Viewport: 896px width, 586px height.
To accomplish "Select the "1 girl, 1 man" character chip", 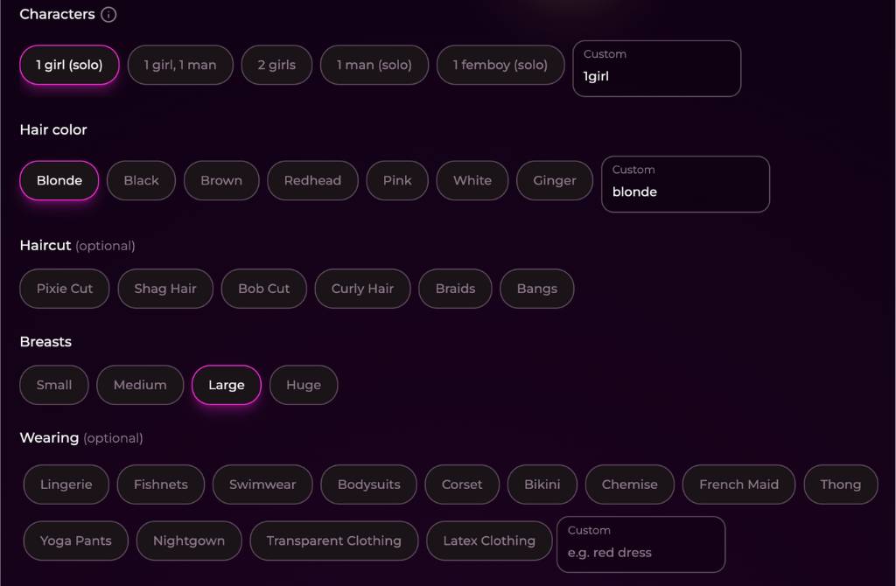I will click(x=180, y=65).
